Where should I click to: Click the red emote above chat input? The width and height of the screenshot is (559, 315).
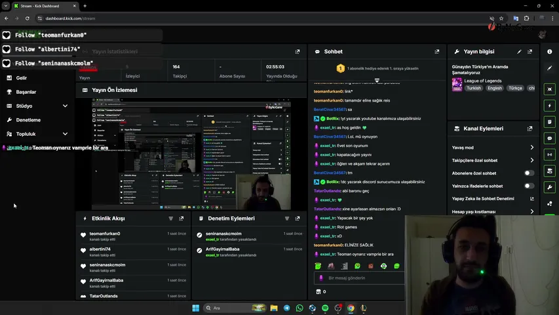pos(371,266)
